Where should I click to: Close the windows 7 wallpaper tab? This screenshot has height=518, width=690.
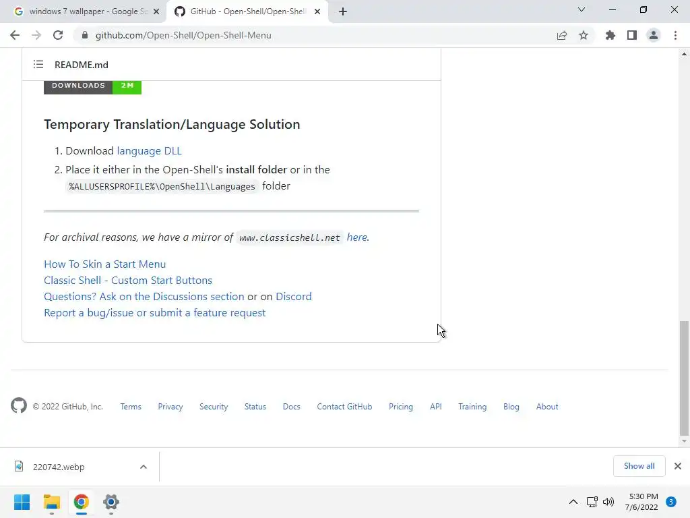click(156, 11)
